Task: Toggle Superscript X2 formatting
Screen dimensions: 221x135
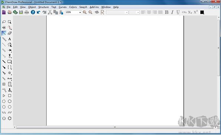Action: tap(196, 12)
